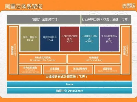This screenshot has width=137, height=102.
Task: Select the 行业解决方案 gray box
Action: tap(106, 19)
